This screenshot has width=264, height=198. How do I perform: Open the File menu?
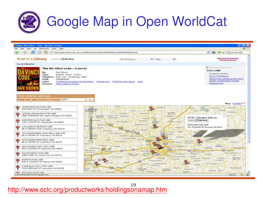(x=16, y=49)
